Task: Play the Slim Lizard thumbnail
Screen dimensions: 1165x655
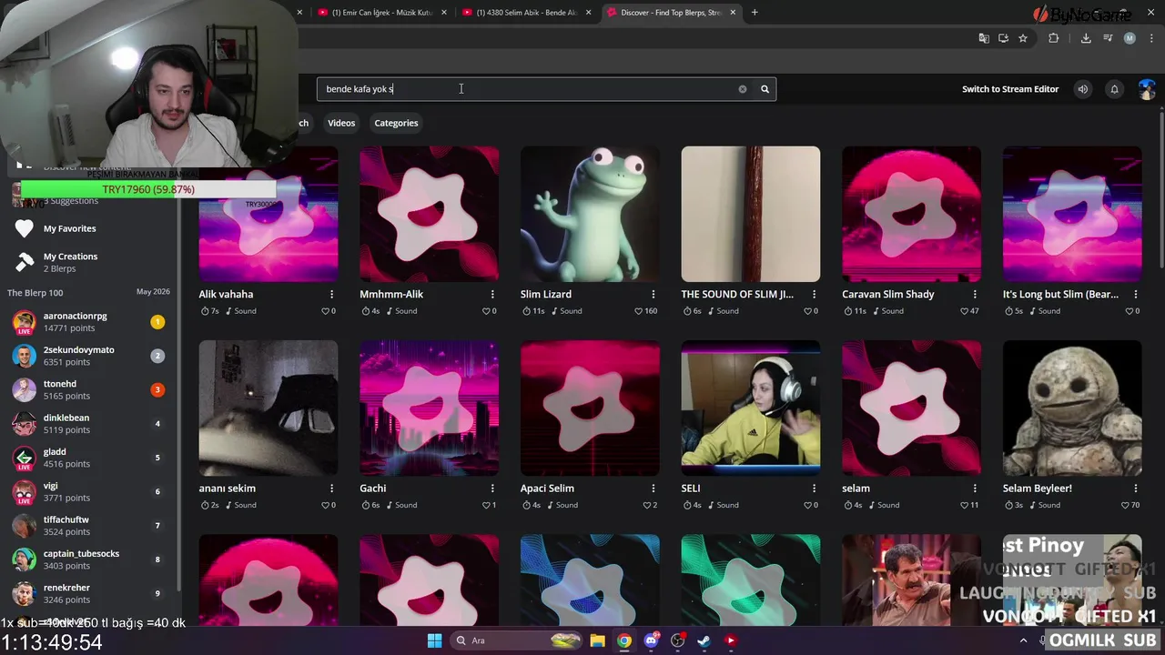Action: click(590, 214)
